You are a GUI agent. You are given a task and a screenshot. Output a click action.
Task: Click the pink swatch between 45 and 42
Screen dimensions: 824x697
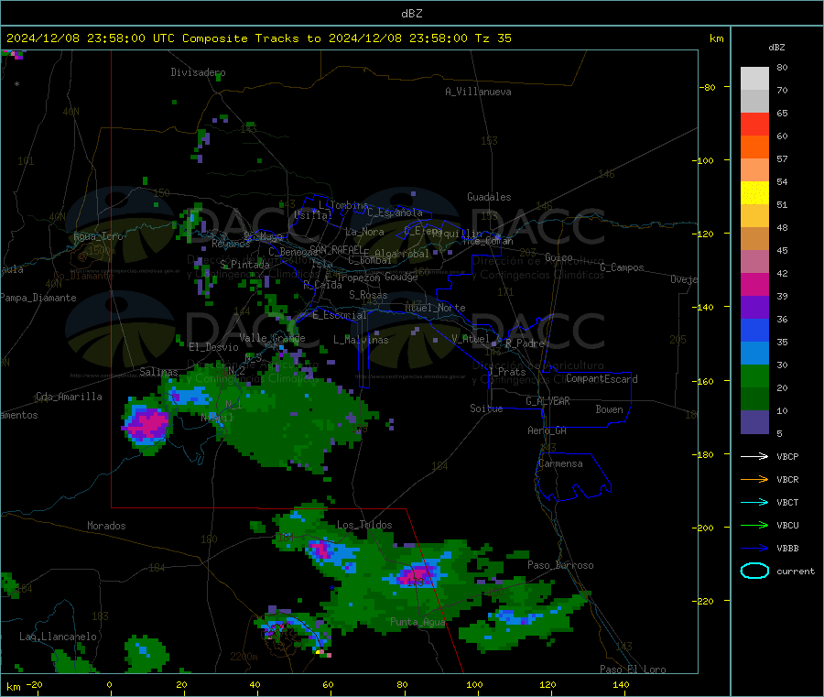point(754,262)
